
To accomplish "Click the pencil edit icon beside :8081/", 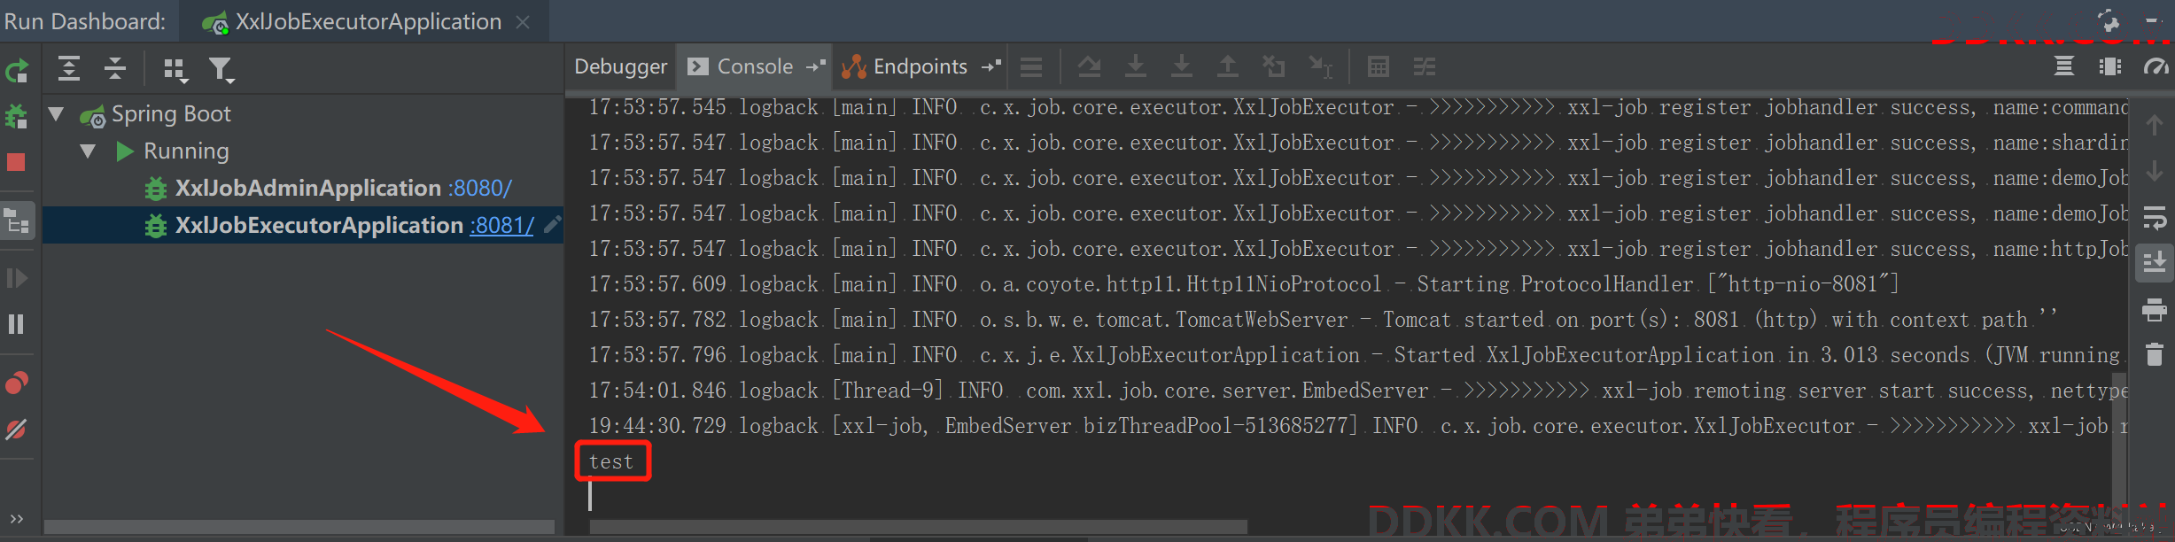I will point(552,225).
